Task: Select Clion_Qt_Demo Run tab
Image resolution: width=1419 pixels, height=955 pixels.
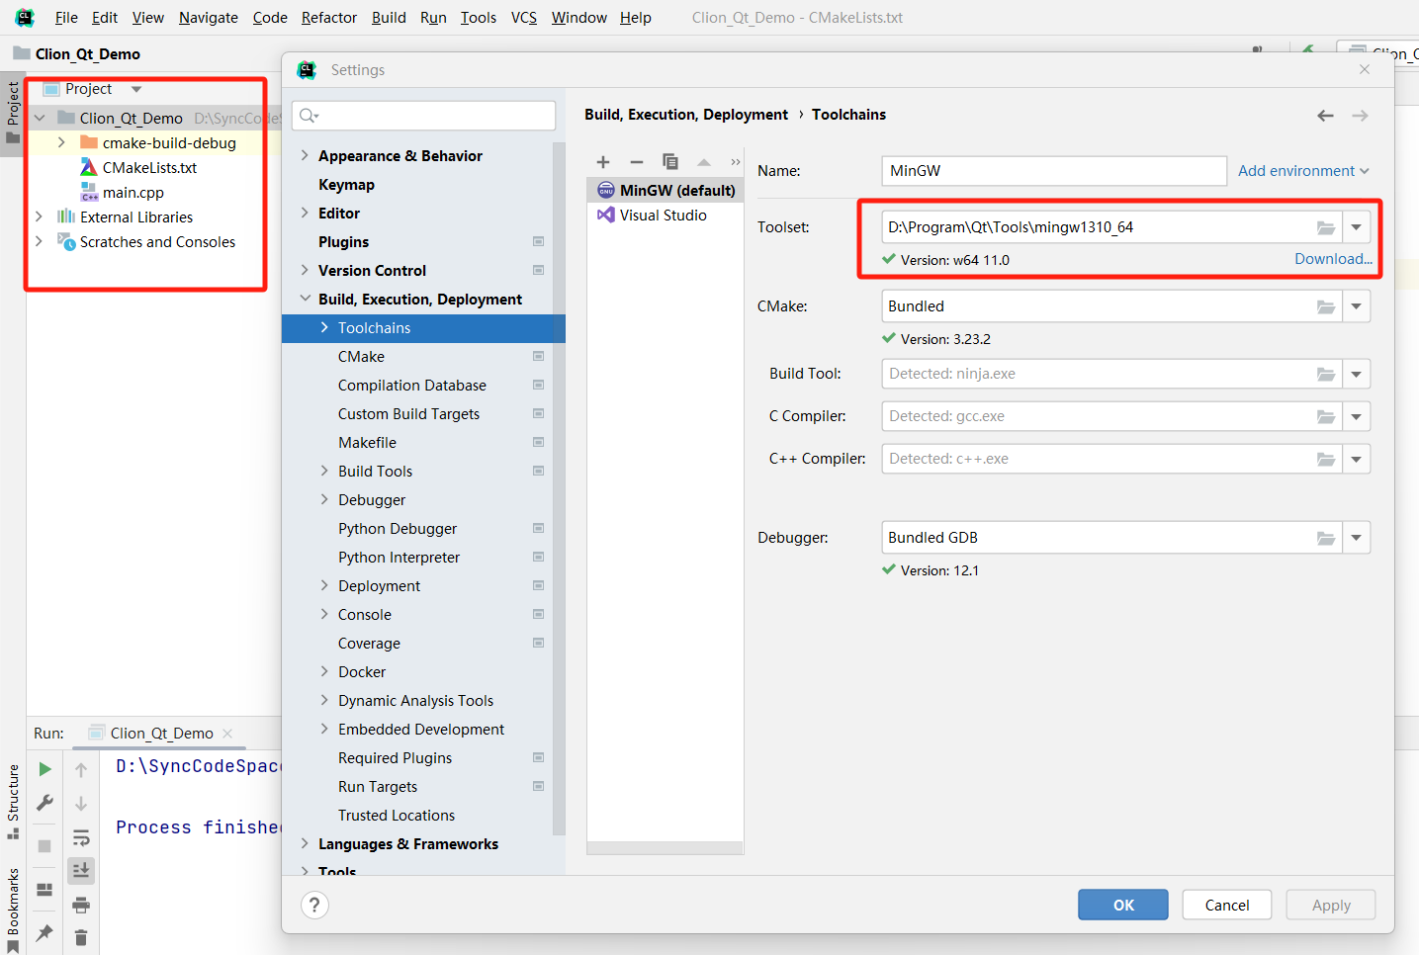Action: point(161,733)
